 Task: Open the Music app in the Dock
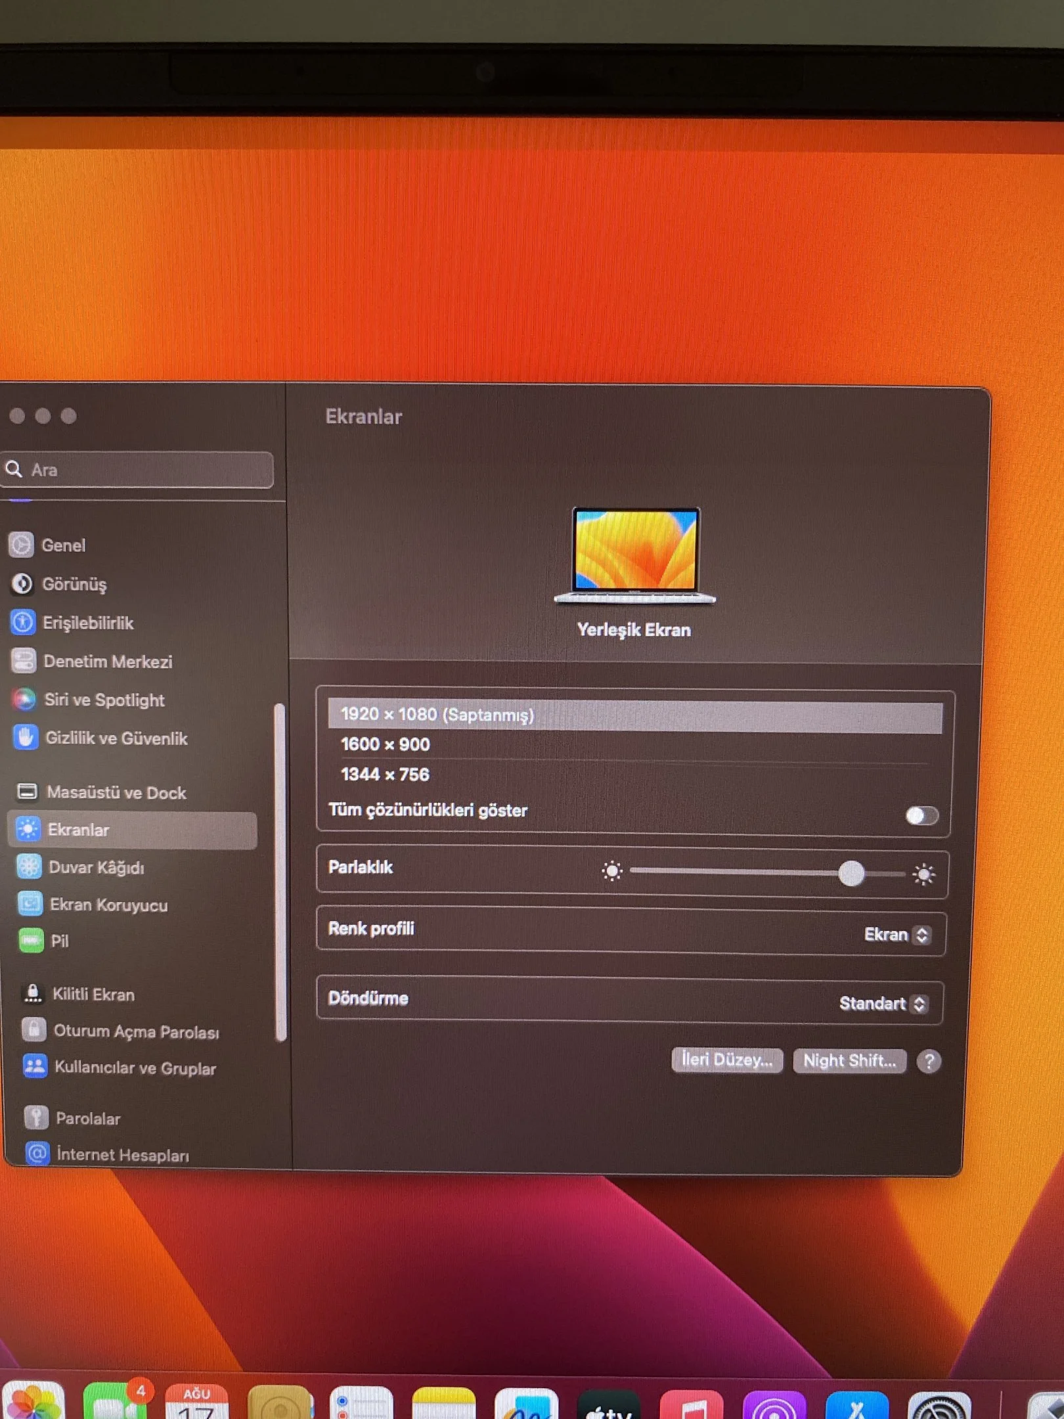692,1405
